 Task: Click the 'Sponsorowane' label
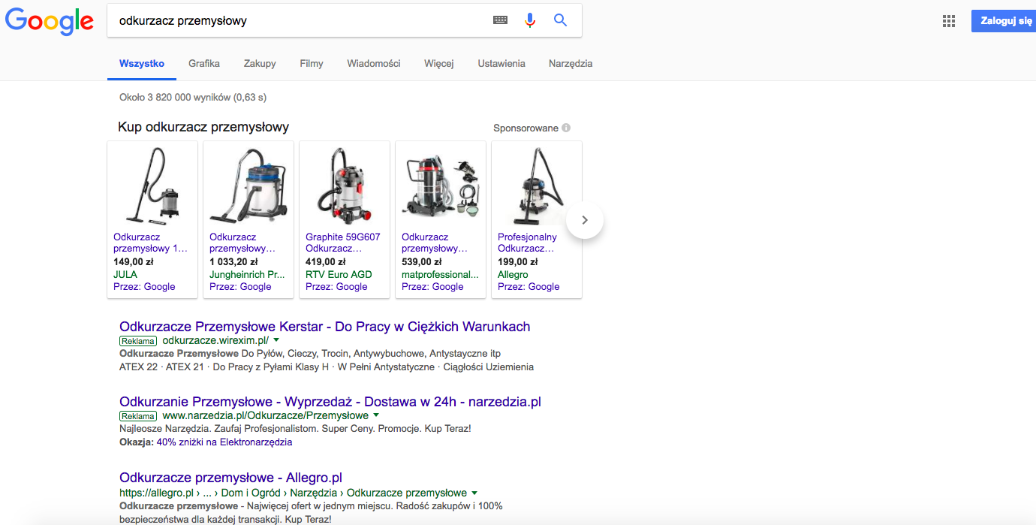pos(526,128)
